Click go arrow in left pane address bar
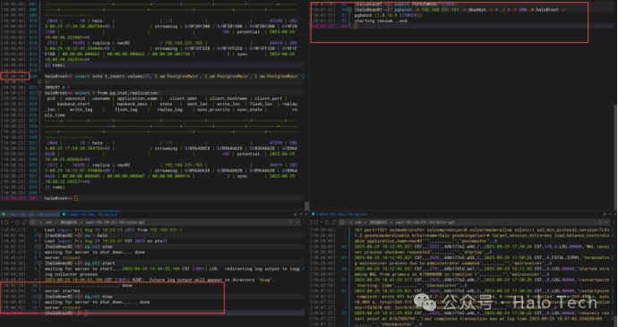 [x=290, y=222]
